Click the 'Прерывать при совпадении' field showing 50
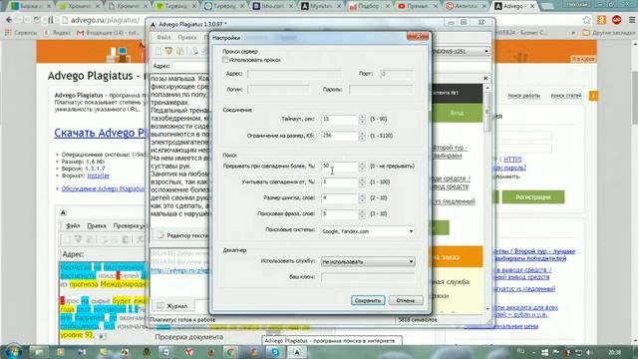638x359 pixels. coord(340,167)
